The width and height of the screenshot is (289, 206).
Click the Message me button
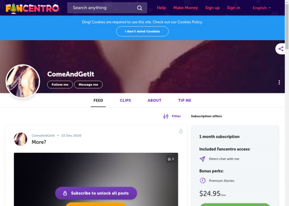pyautogui.click(x=89, y=85)
